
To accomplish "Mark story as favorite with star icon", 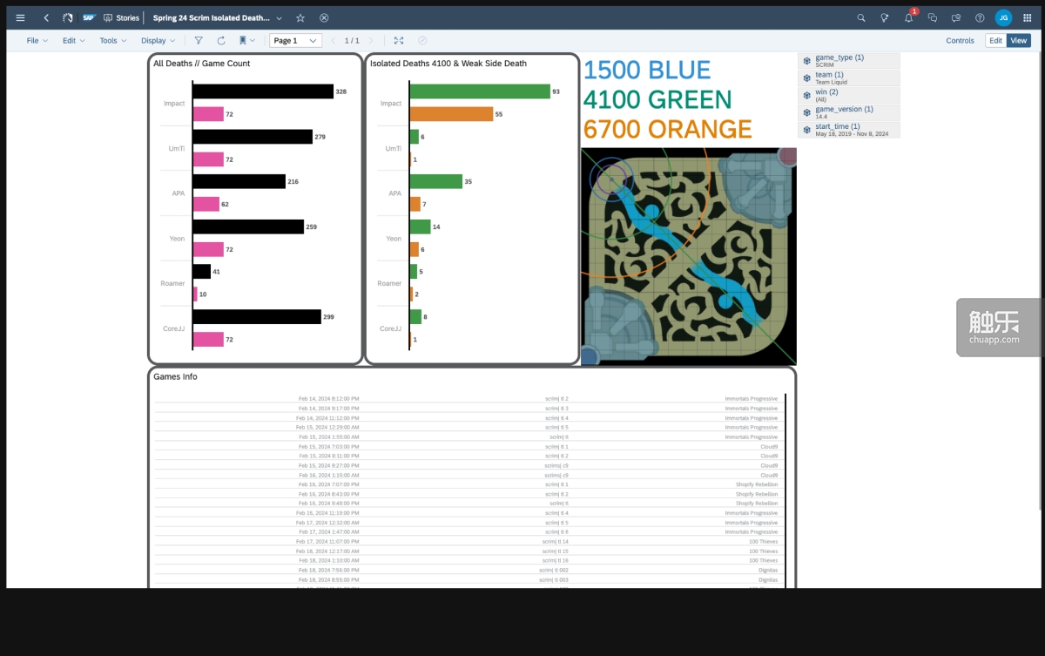I will (x=300, y=17).
